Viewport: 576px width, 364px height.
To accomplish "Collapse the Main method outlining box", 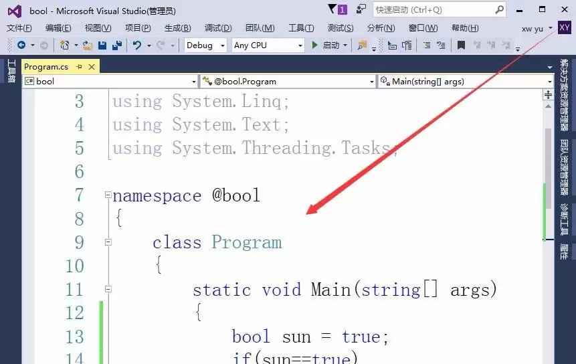I will 108,289.
